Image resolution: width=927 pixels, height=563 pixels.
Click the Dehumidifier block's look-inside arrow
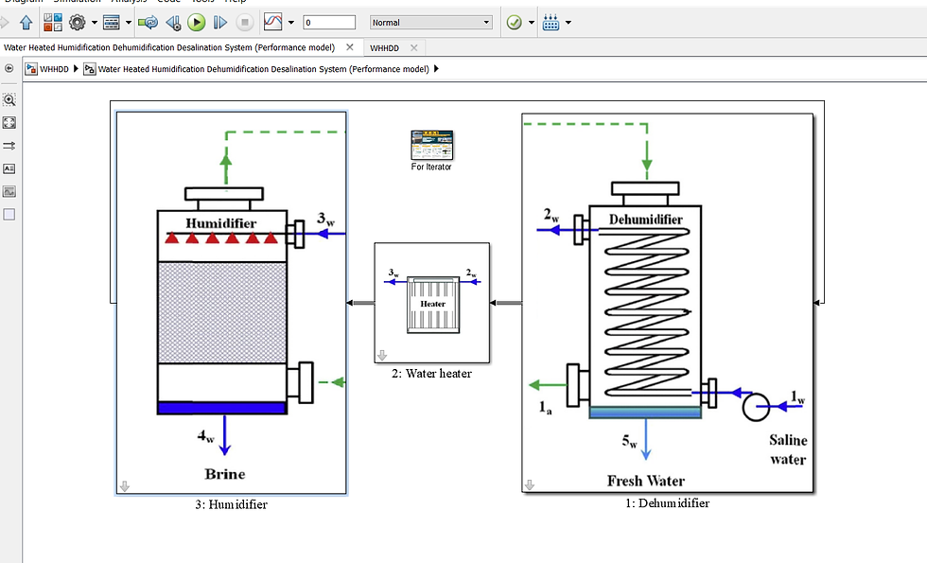530,484
